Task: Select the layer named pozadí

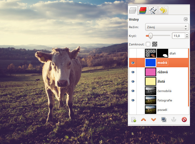Action: click(x=162, y=110)
